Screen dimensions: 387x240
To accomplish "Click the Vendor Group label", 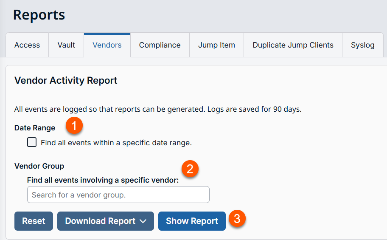I will pos(39,166).
